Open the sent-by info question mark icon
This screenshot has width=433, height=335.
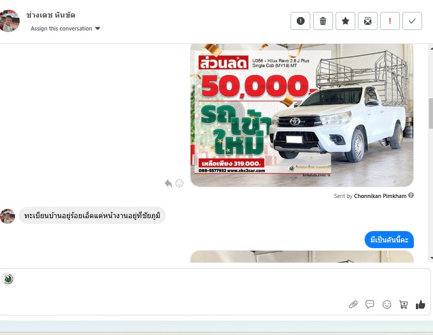411,195
